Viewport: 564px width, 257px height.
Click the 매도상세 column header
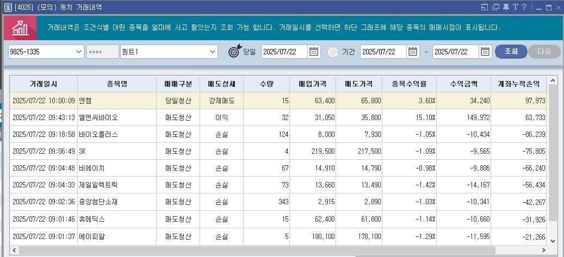[221, 84]
